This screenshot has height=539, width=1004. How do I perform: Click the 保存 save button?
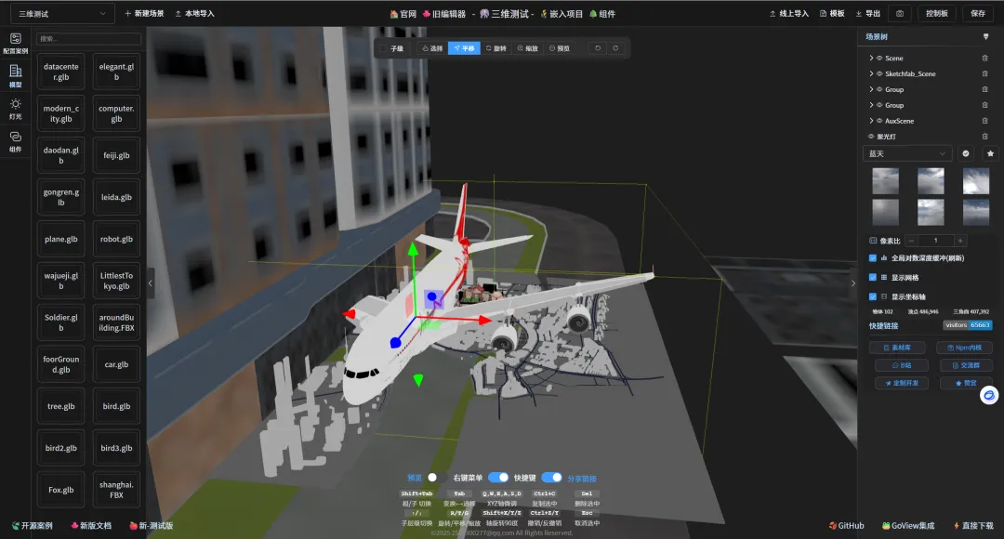[x=978, y=13]
